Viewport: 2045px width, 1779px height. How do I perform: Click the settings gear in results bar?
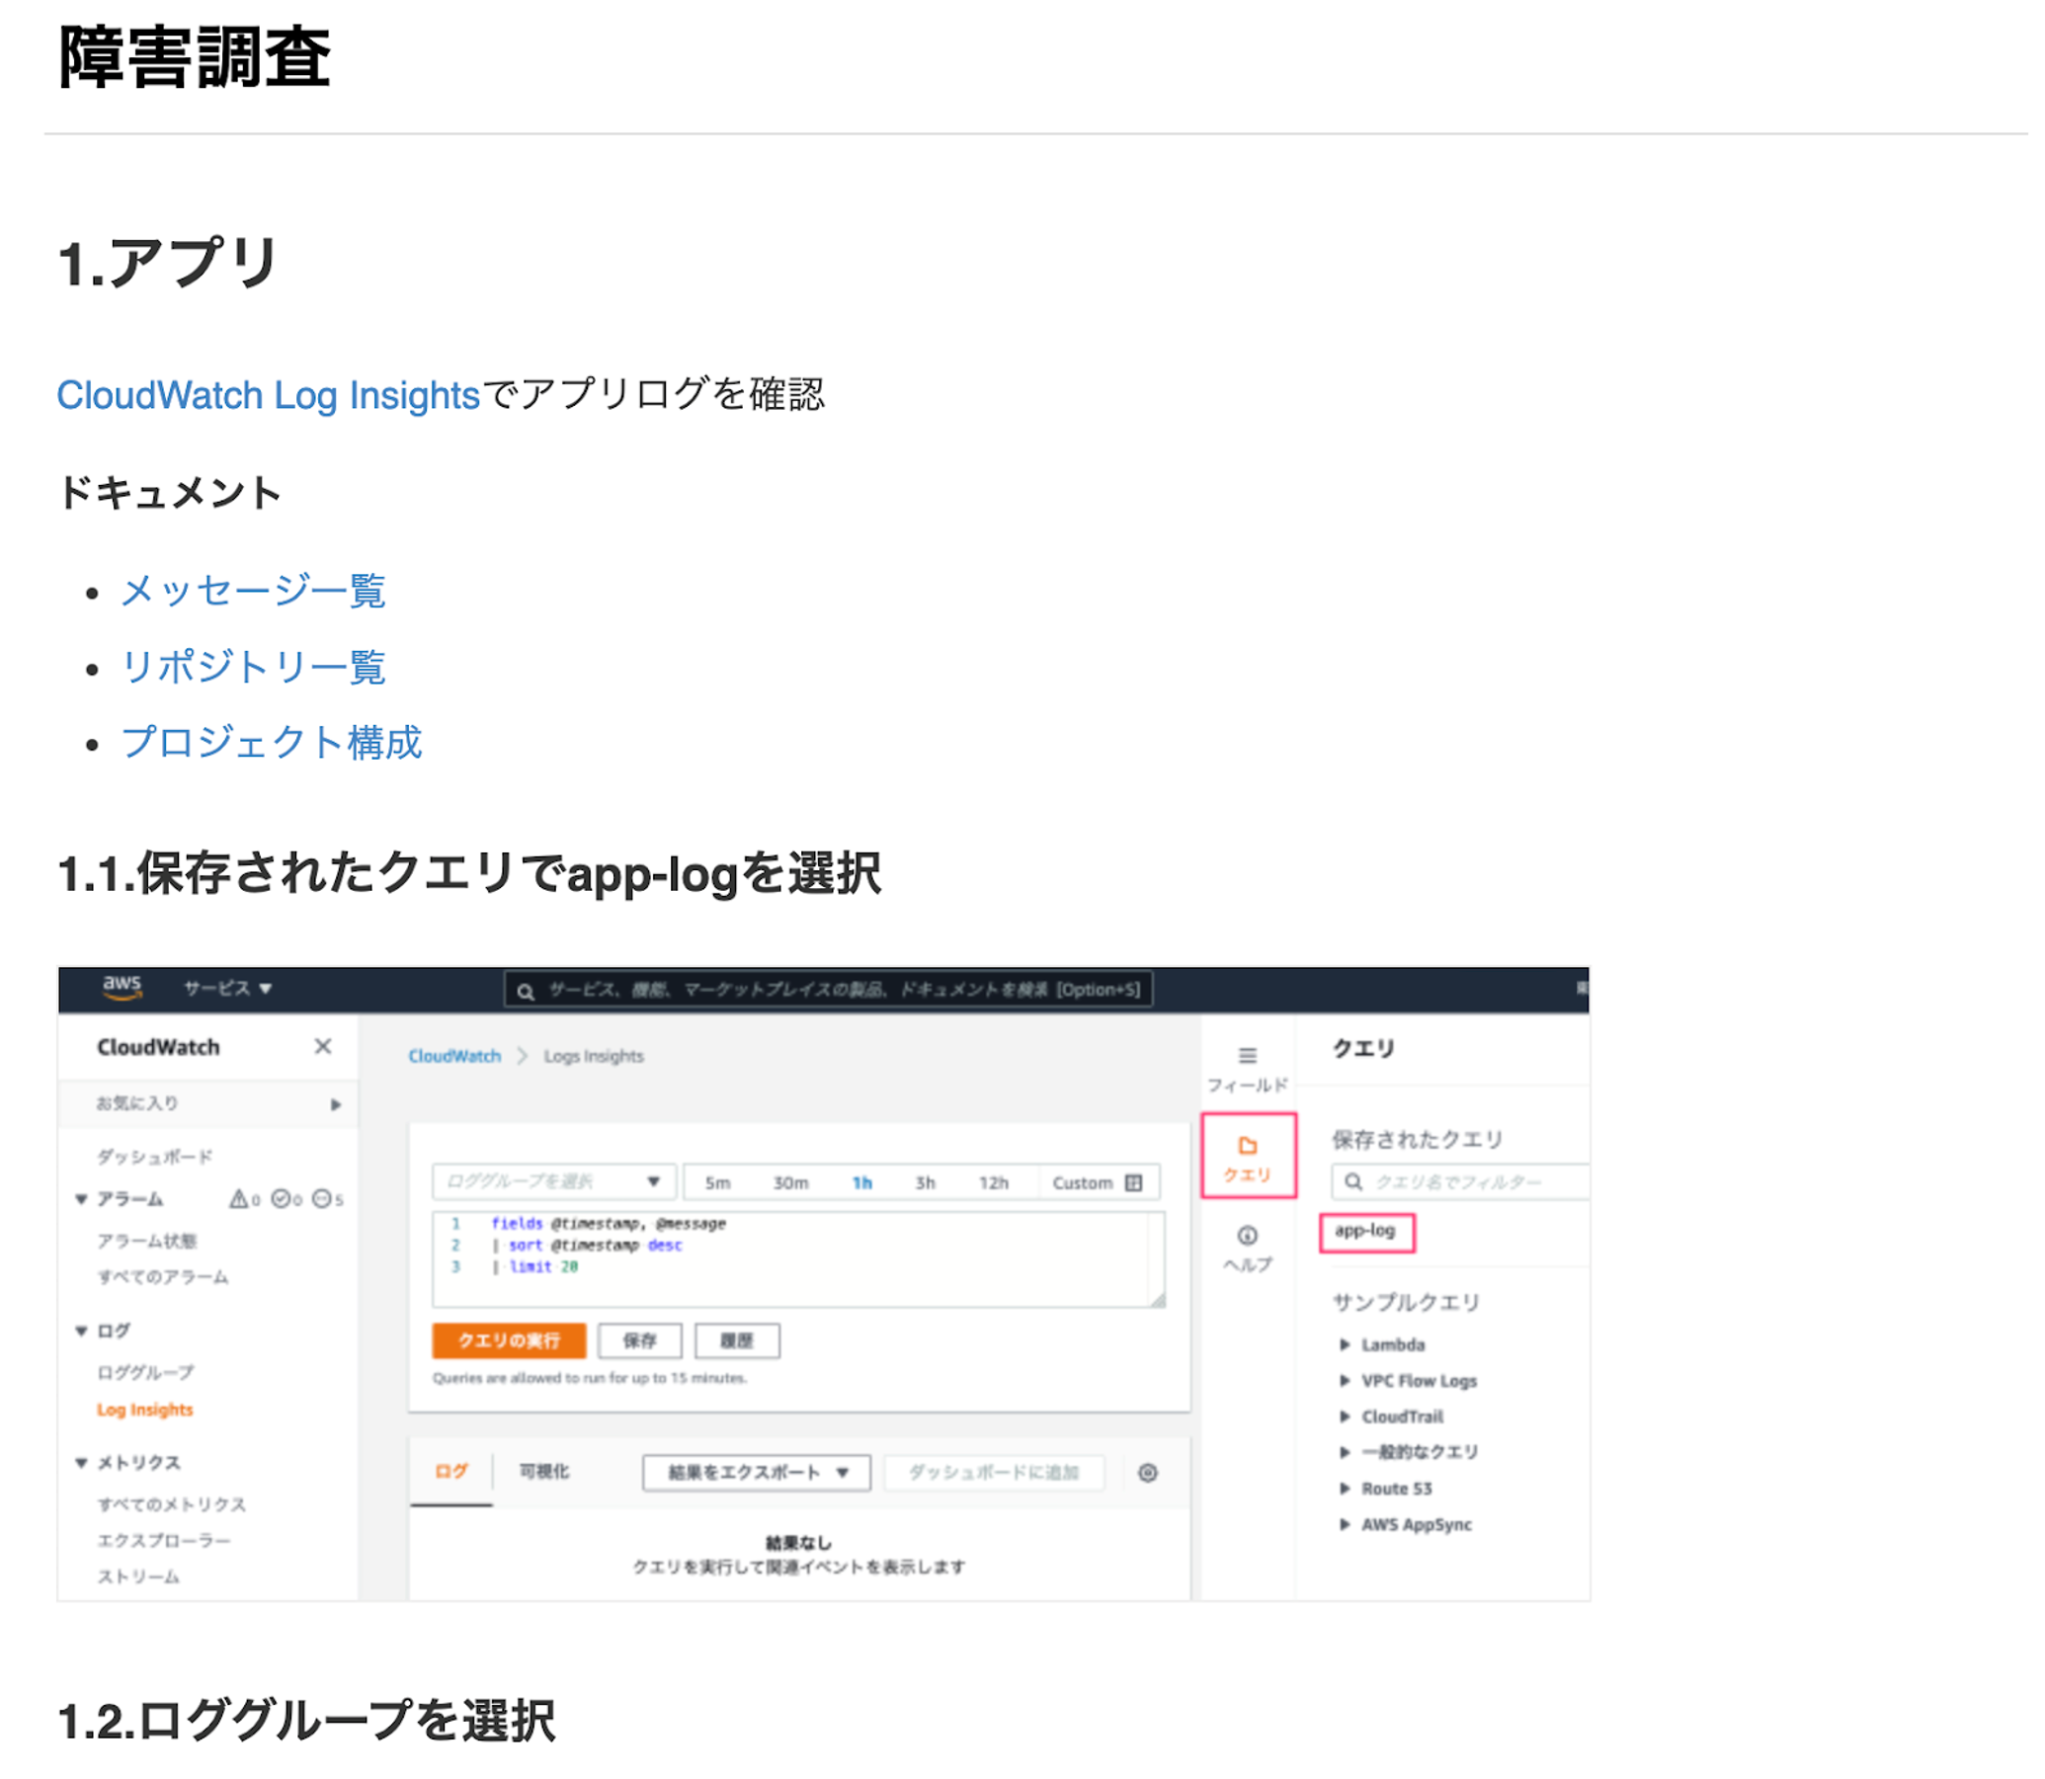pos(1148,1473)
